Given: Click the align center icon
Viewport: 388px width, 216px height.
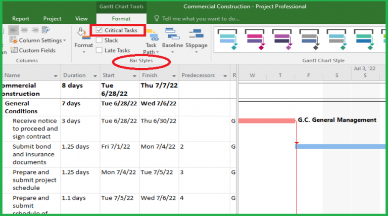Looking at the screenshot, I should [x=24, y=30].
